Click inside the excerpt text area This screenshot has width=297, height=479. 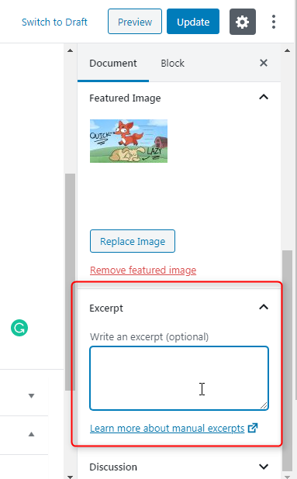click(x=179, y=378)
